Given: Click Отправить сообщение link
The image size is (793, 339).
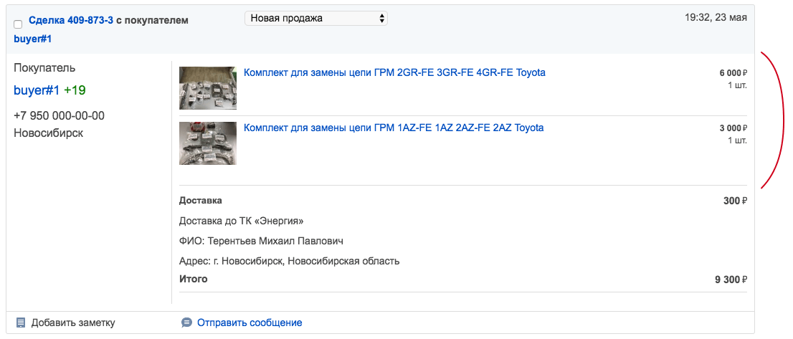Looking at the screenshot, I should (x=250, y=323).
